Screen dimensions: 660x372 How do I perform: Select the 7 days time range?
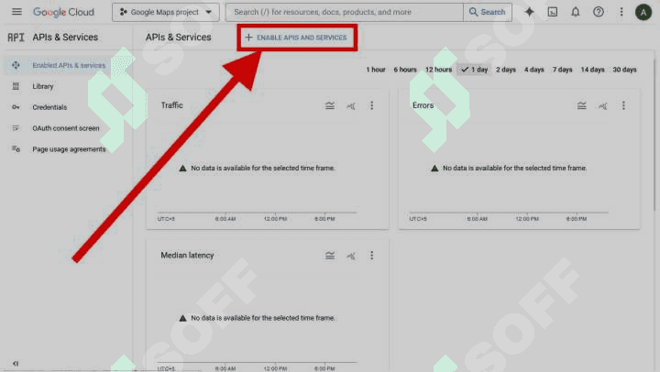(x=562, y=70)
